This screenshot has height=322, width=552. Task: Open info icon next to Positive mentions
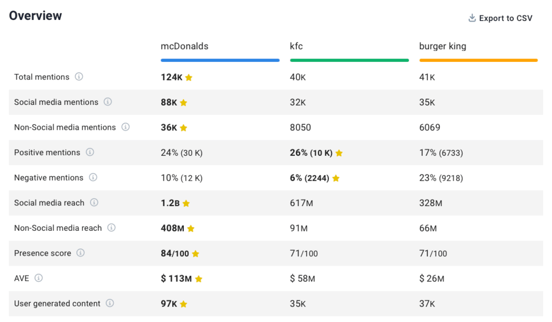click(90, 152)
